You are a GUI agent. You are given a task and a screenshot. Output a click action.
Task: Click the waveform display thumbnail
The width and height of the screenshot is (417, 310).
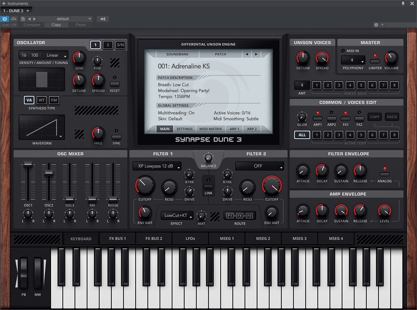tap(42, 127)
